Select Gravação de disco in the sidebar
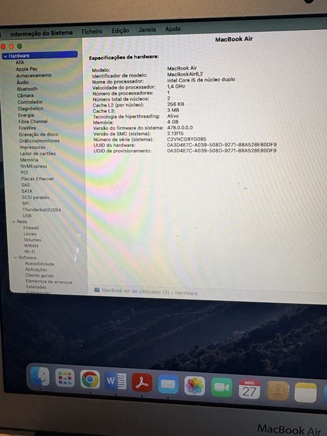Image resolution: width=327 pixels, height=436 pixels. point(39,135)
